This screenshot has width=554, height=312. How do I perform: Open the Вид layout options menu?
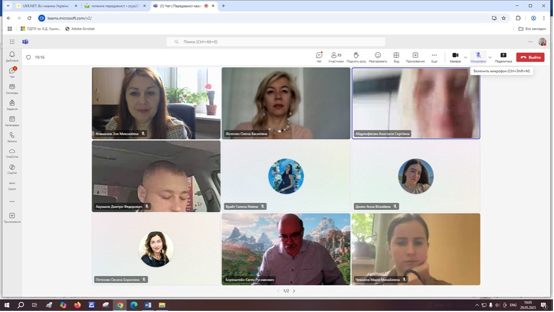[x=396, y=57]
